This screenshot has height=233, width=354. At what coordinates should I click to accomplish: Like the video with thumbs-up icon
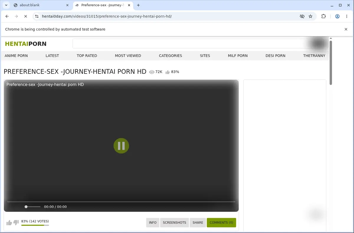click(9, 223)
